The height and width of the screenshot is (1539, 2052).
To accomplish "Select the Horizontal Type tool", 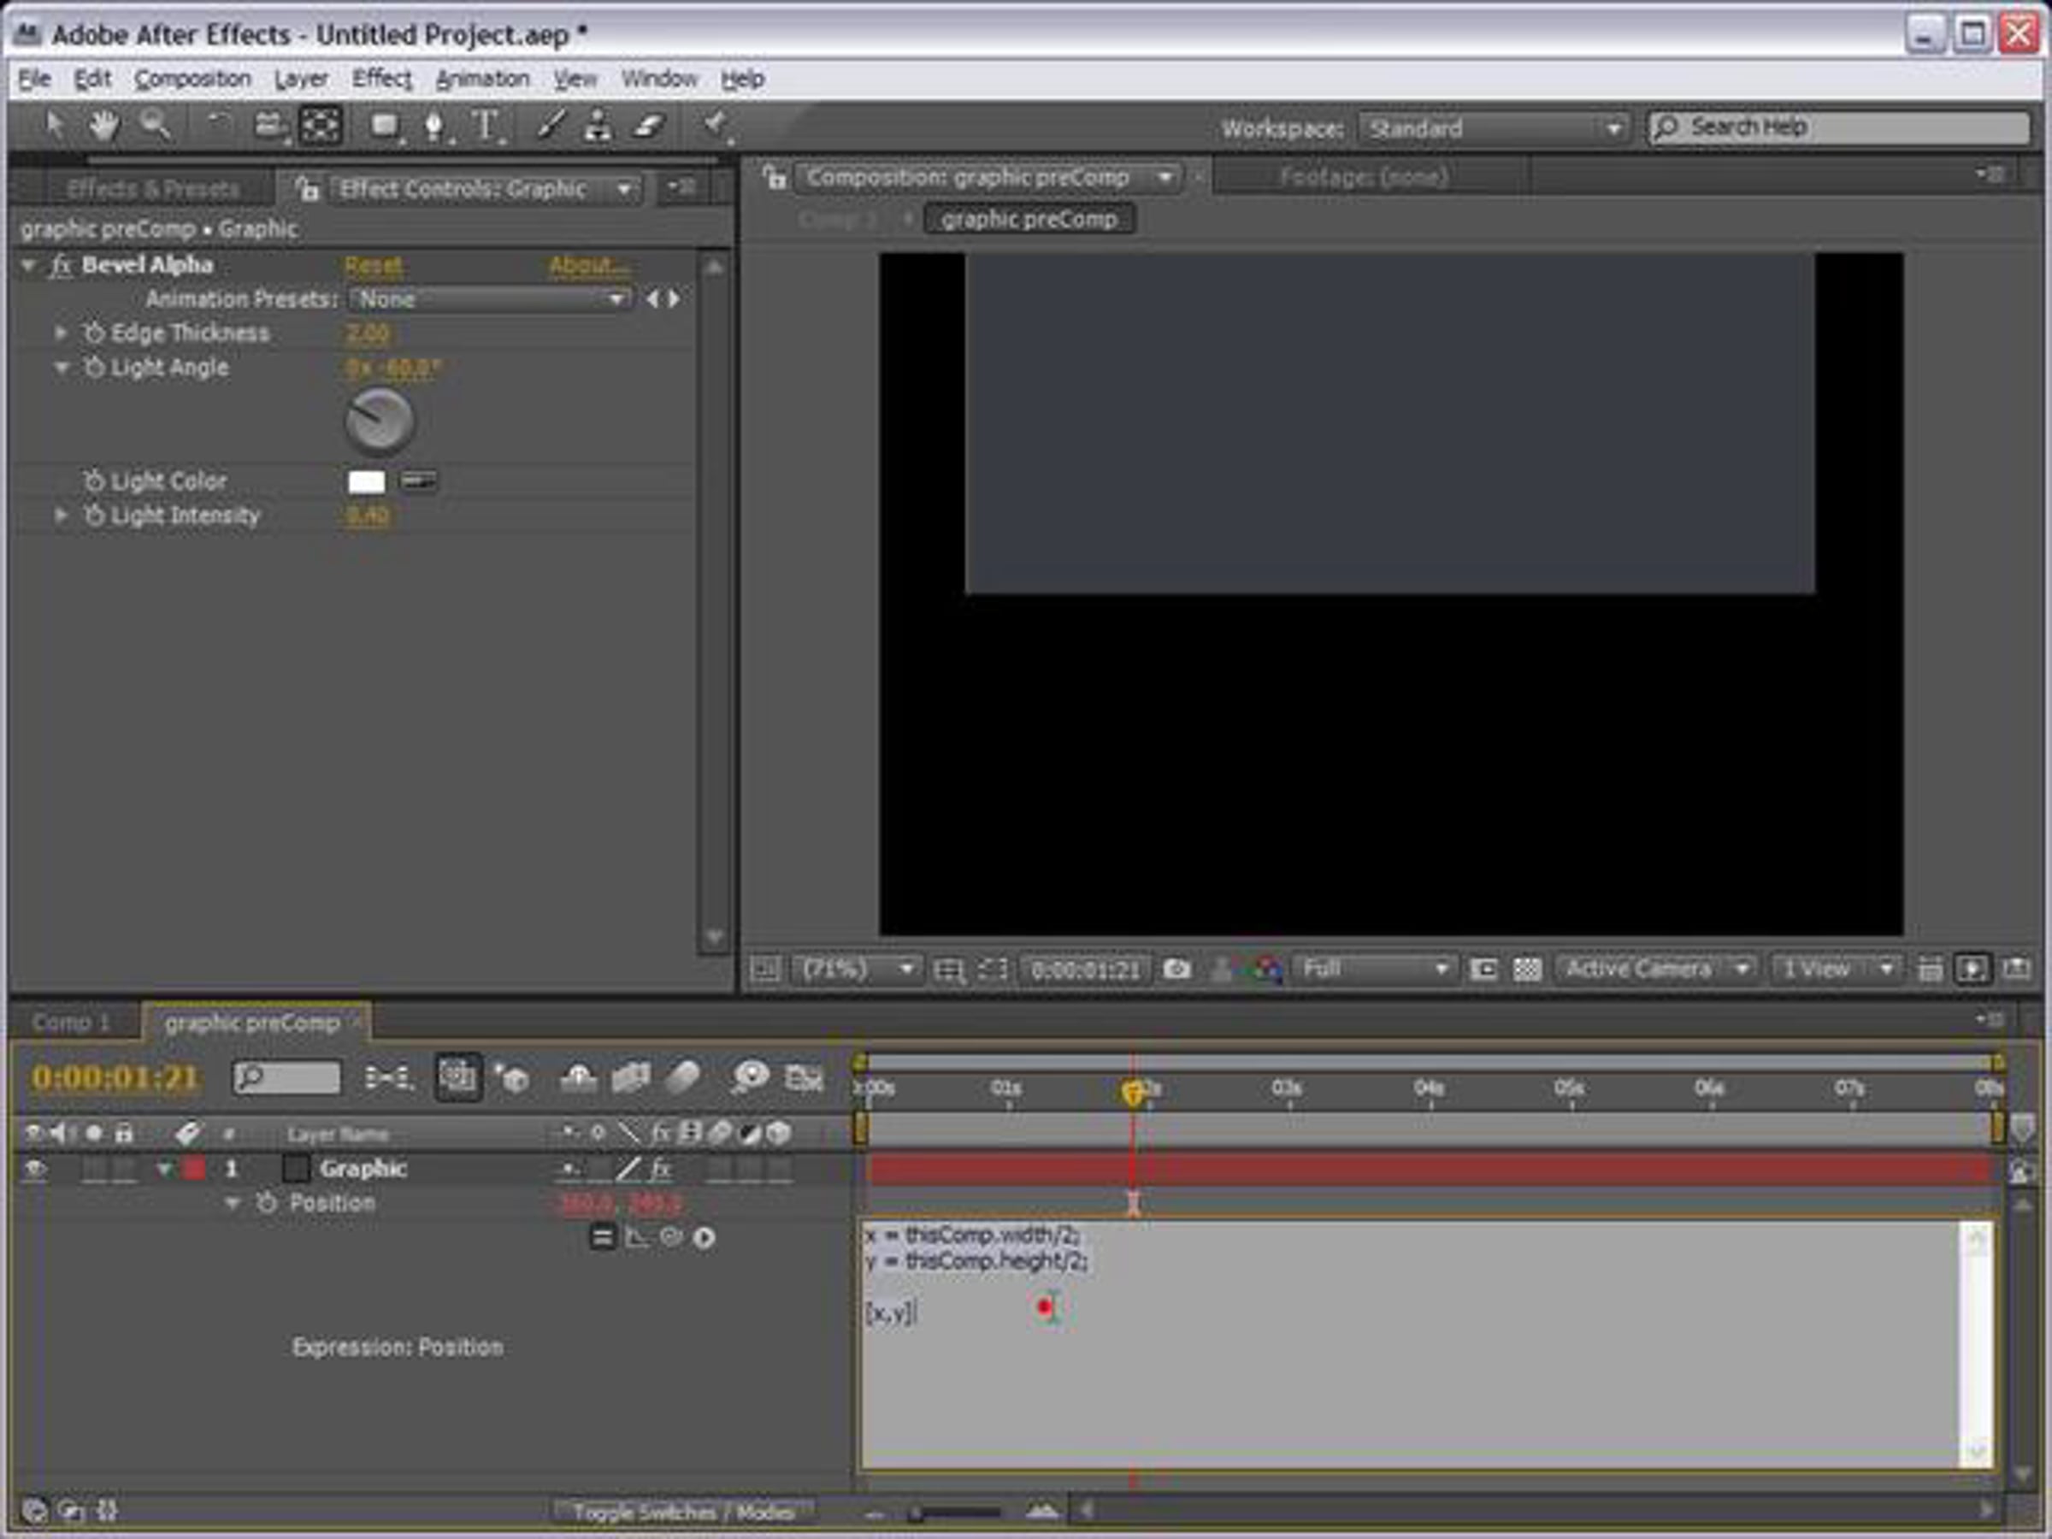I will click(x=485, y=125).
